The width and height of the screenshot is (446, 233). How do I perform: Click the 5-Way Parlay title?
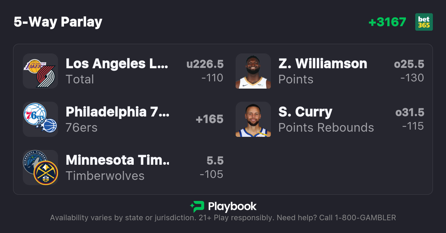(x=58, y=22)
